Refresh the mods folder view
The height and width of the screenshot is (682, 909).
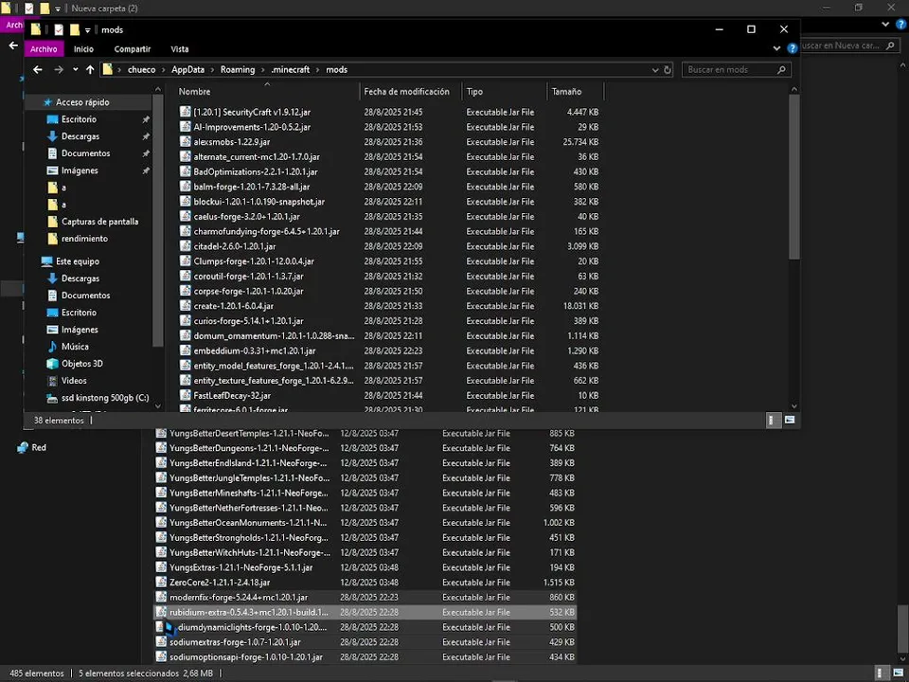pos(668,69)
